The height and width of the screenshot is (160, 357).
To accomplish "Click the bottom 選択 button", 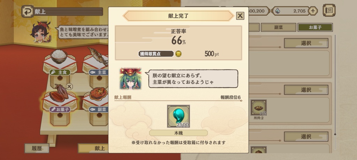I will tap(306, 136).
